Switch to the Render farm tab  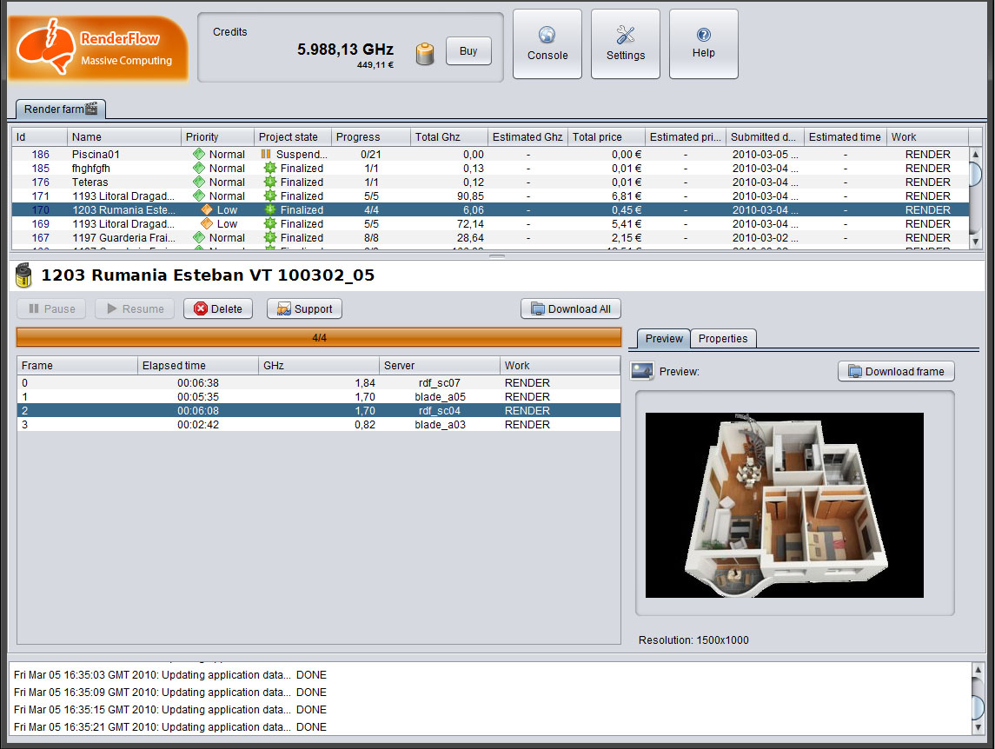click(x=60, y=109)
